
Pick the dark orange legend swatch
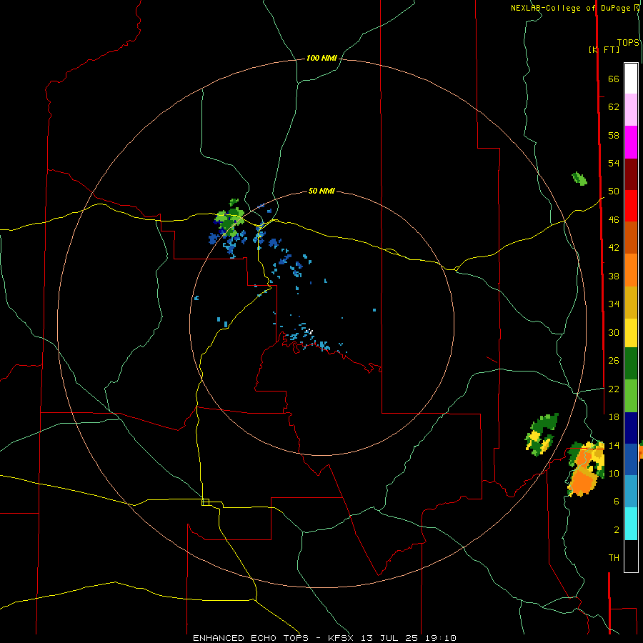(x=631, y=238)
